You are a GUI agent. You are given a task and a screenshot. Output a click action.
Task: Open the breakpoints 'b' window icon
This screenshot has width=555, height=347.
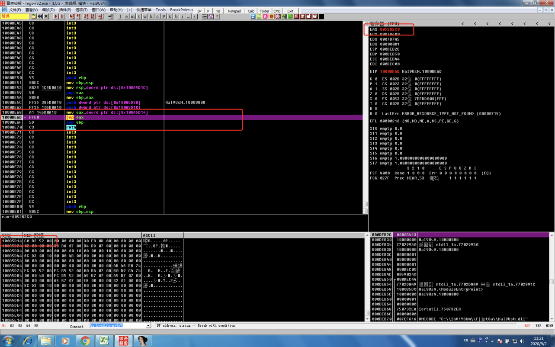[x=176, y=16]
